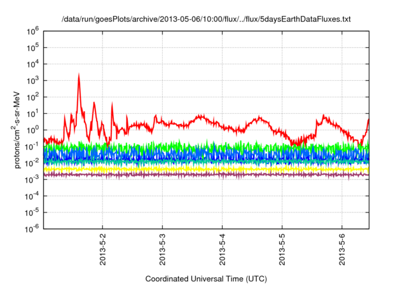This screenshot has width=407, height=285.
Task: Click the 10^6 y-axis tick label
Action: [x=32, y=31]
